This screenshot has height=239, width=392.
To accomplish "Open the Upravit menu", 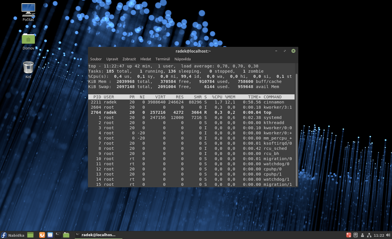I will pos(112,59).
